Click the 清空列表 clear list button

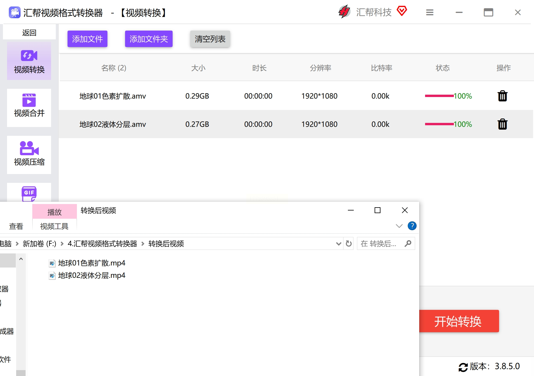(210, 39)
